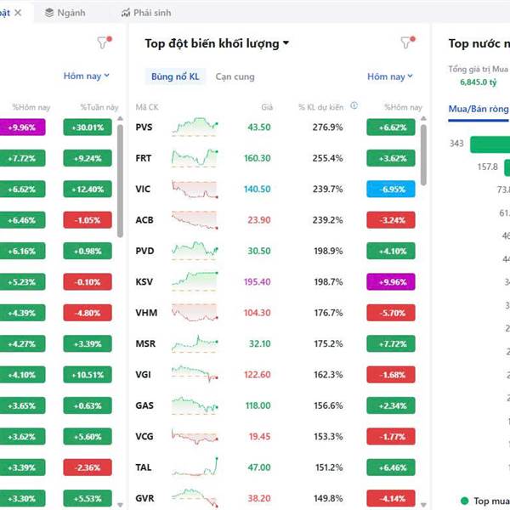Screen dimensions: 510x510
Task: Click the FRT sparkline chart
Action: pos(195,158)
